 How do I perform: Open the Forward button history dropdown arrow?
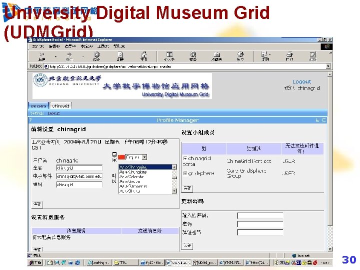tap(83, 56)
